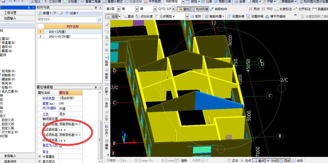Choose the 矩形 rectangle drawing tool
This screenshot has width=328, height=163.
click(x=196, y=17)
